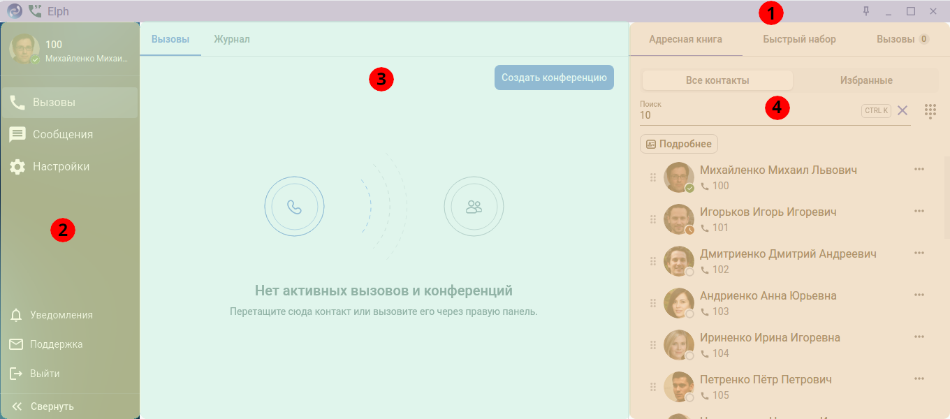Switch to the Журнал tab
Image resolution: width=950 pixels, height=419 pixels.
(232, 39)
